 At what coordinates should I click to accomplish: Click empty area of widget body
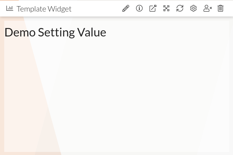(134, 96)
